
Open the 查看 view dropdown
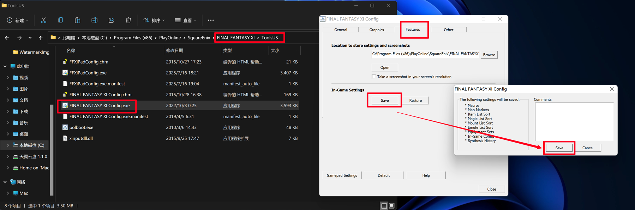tap(185, 20)
